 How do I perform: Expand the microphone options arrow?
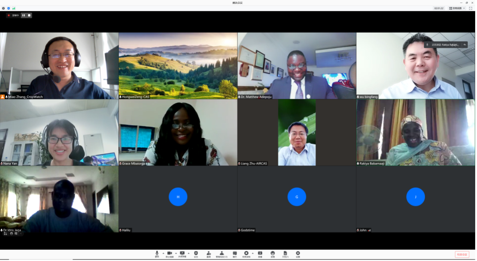(162, 253)
